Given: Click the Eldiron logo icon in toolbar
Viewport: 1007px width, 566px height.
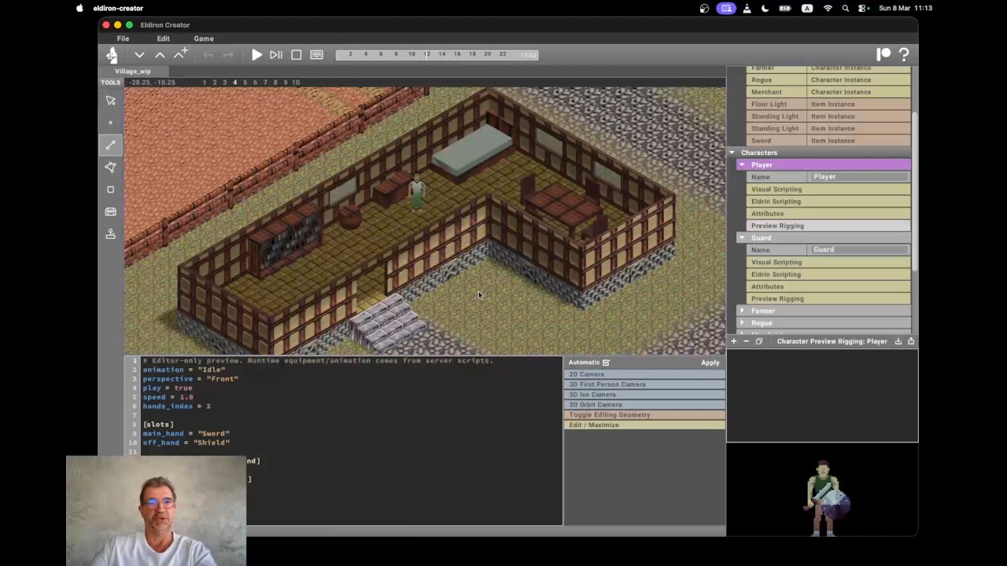Looking at the screenshot, I should (112, 54).
